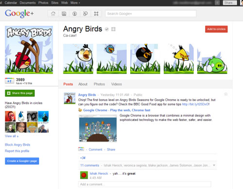Click the Comment link under post

coord(95,150)
